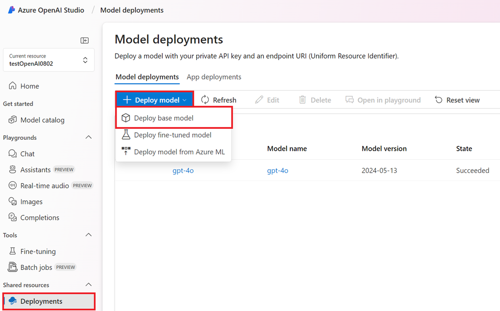Switch to the Model deployments tab
500x311 pixels.
pos(147,77)
